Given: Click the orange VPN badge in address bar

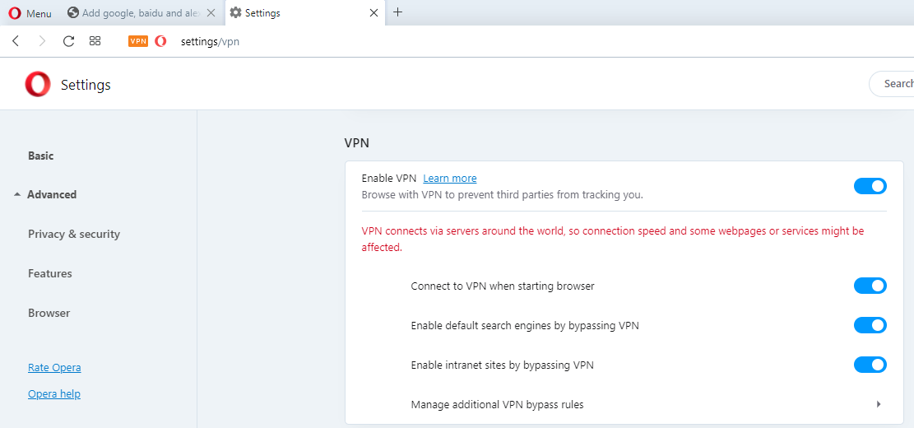Looking at the screenshot, I should tap(138, 41).
